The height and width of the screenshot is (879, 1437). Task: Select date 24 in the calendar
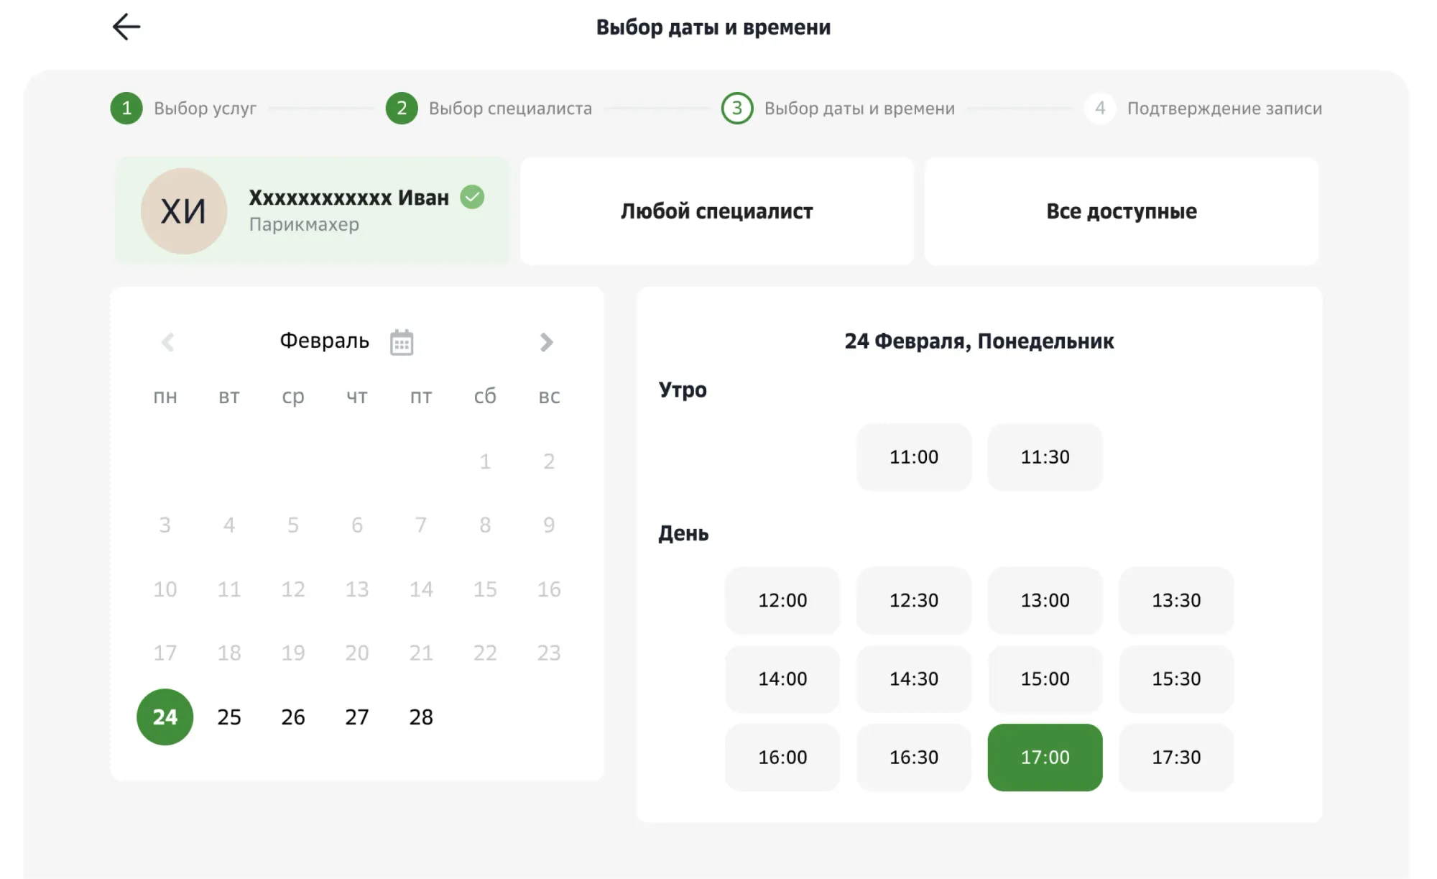[x=165, y=717]
